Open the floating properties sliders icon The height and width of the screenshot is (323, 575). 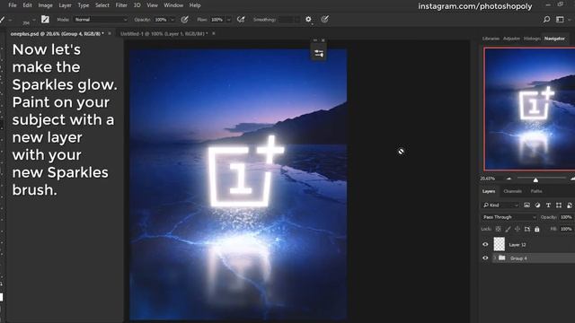319,54
